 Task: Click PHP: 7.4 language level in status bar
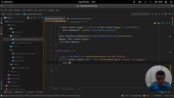pos(128,96)
